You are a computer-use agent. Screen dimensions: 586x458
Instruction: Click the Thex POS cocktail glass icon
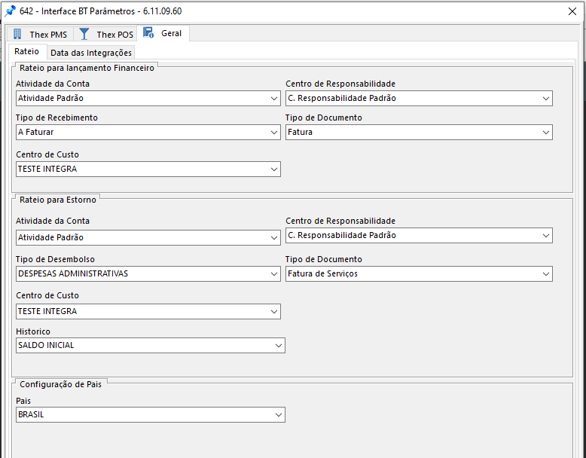point(84,34)
